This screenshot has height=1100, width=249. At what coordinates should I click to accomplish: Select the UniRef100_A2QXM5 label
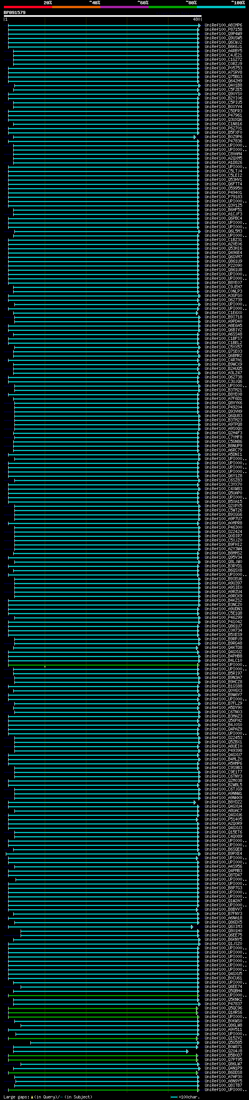223,158
